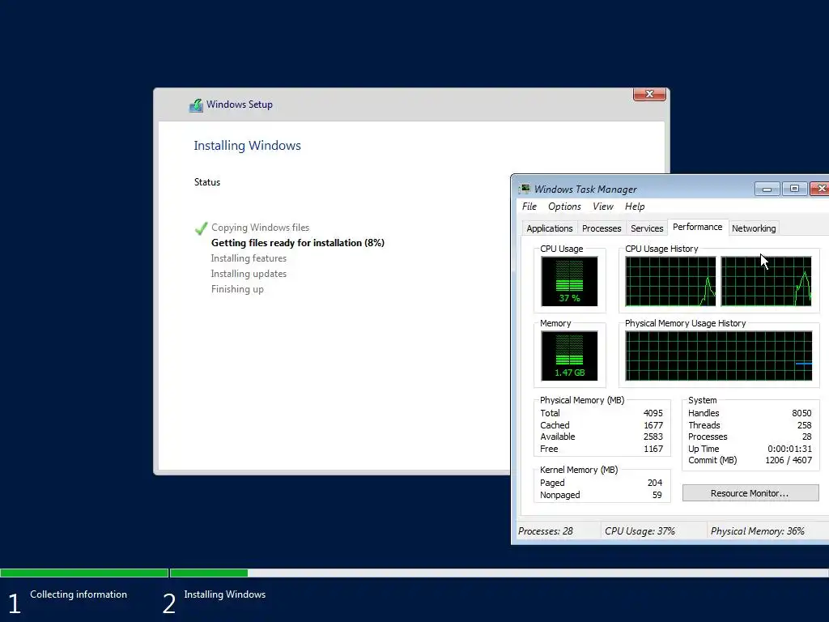Viewport: 829px width, 622px height.
Task: Open the View menu in Task Manager
Action: [602, 207]
